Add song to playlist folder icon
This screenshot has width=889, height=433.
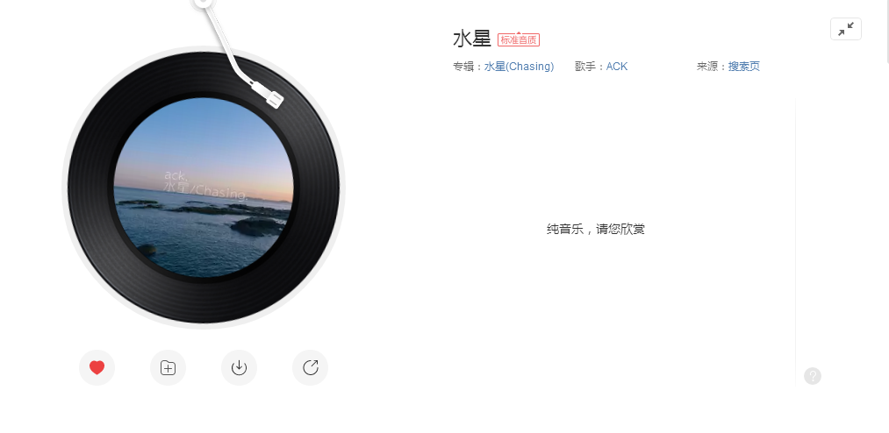168,368
